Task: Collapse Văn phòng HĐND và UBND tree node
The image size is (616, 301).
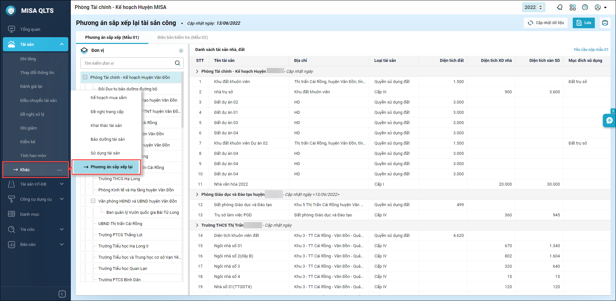Action: 93,201
